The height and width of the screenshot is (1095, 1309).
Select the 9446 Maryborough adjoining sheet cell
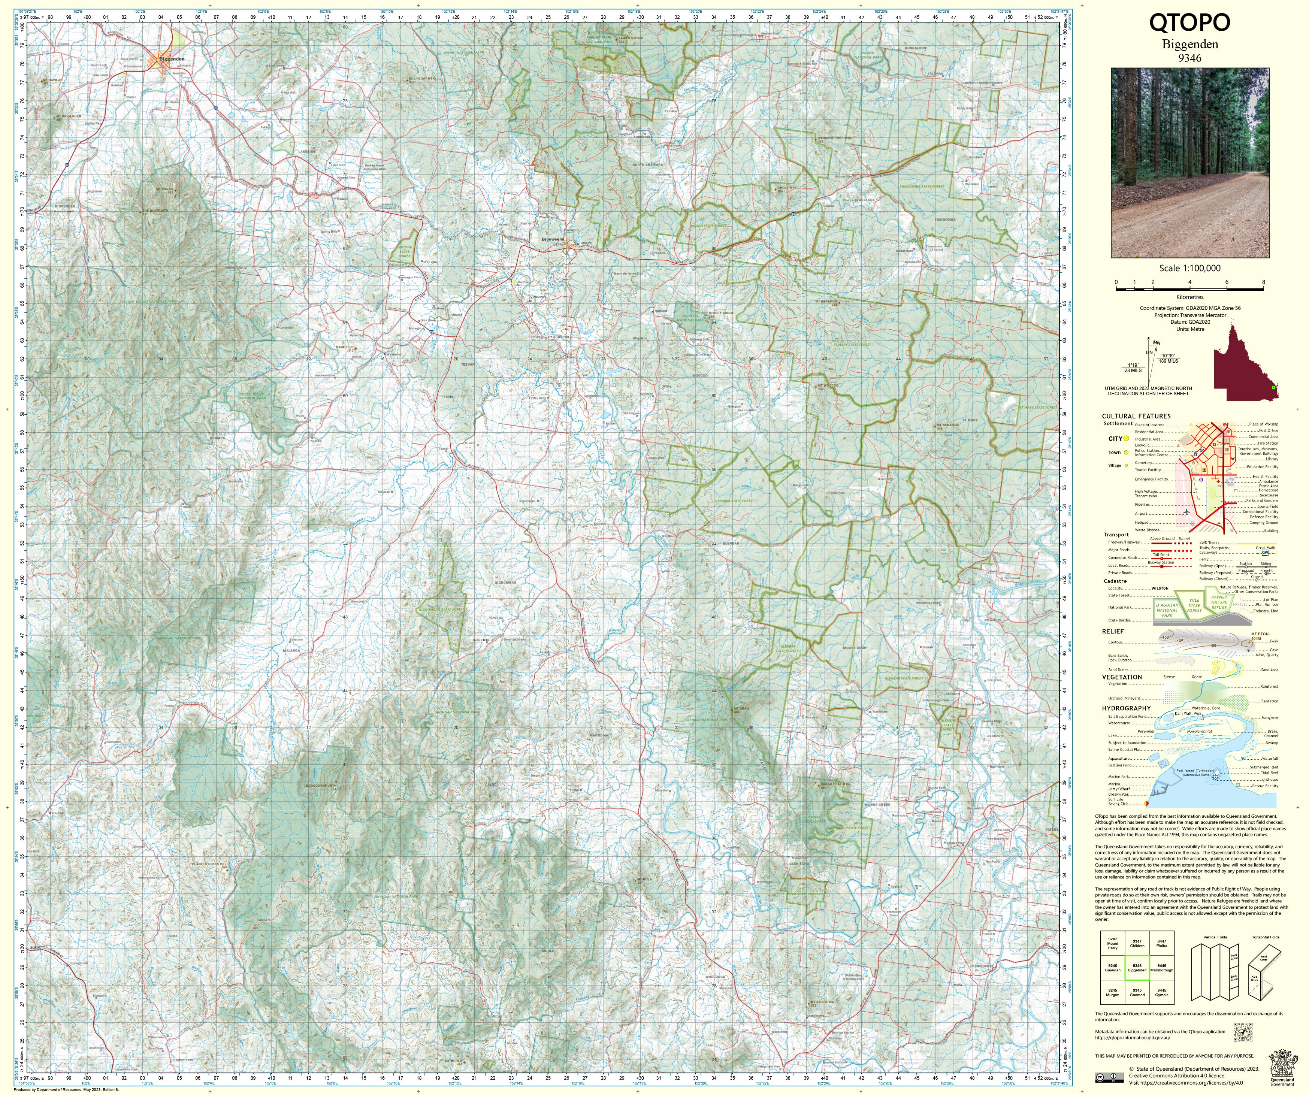pos(1161,968)
